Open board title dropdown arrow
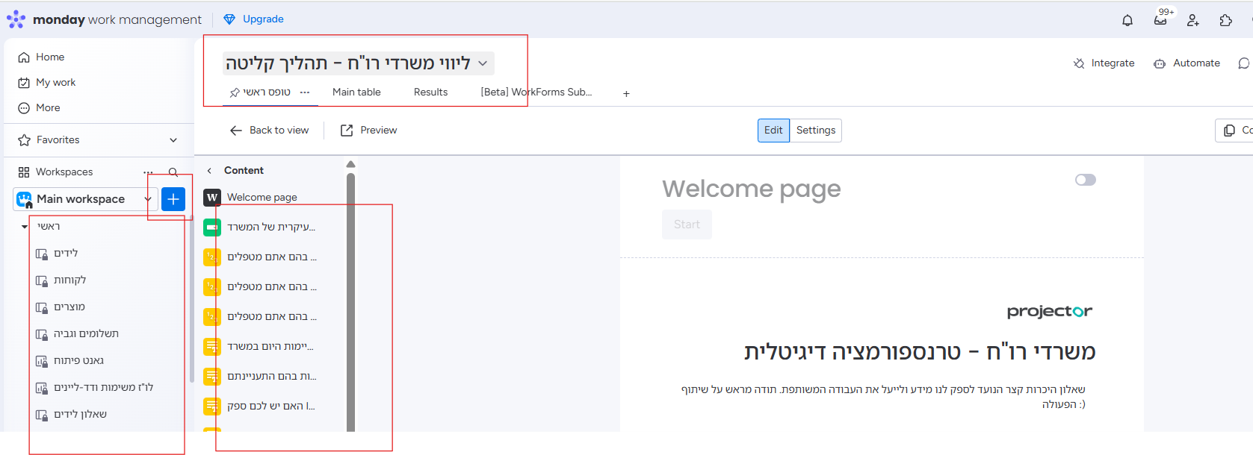 coord(483,64)
